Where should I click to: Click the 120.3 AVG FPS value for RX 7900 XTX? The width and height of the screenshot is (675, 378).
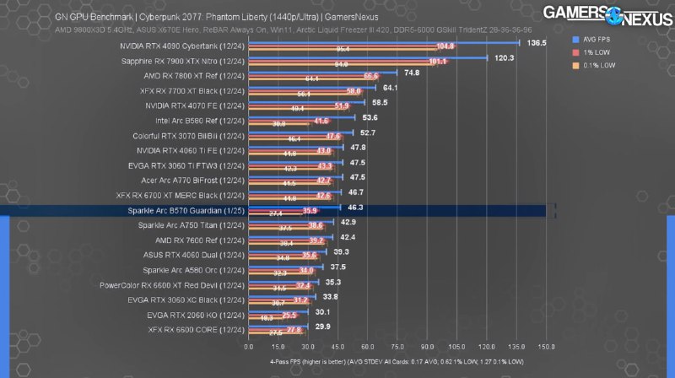(x=504, y=57)
